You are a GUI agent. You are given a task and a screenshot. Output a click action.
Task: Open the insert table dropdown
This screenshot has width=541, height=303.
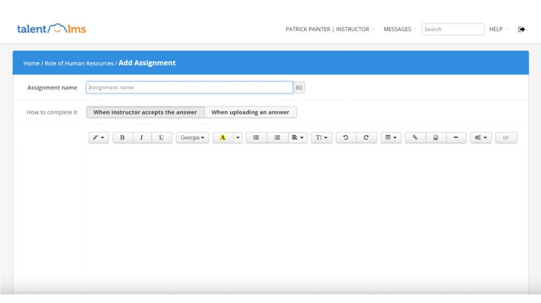point(391,137)
